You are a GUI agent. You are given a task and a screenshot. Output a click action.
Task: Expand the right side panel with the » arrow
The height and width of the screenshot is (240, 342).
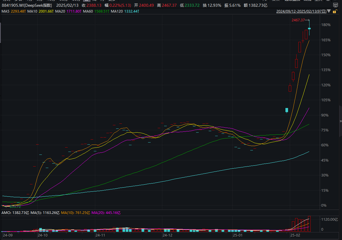[x=341, y=121]
